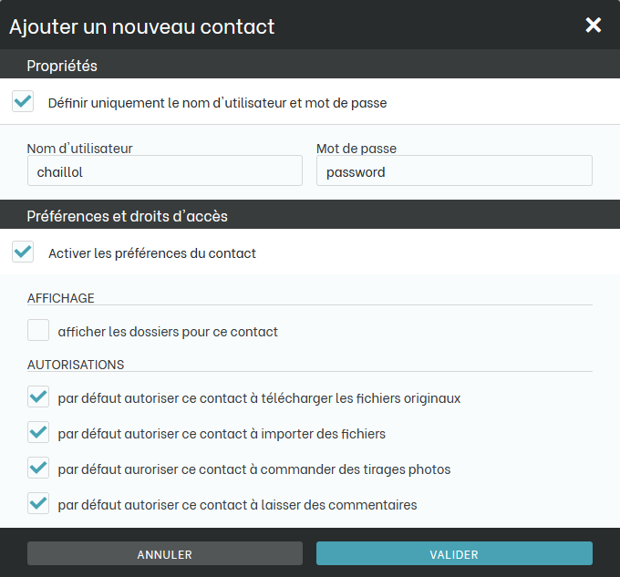
Task: Click the Nom d'utilisateur input field
Action: (164, 171)
